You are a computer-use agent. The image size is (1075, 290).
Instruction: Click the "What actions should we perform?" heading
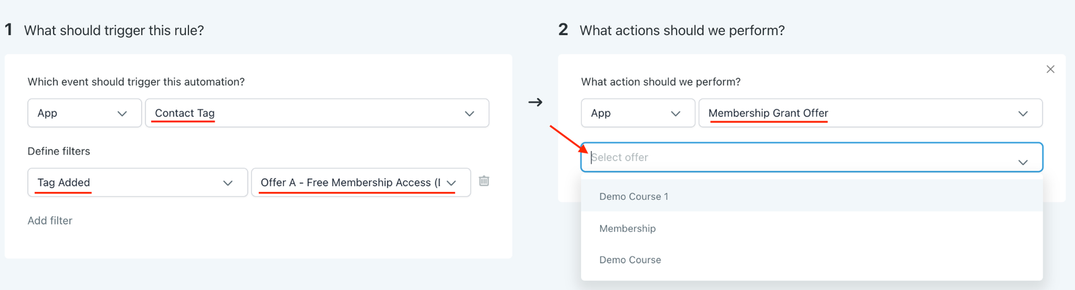coord(682,30)
